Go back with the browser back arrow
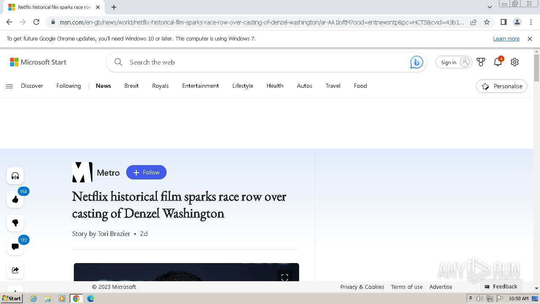This screenshot has width=540, height=304. pos(9,22)
